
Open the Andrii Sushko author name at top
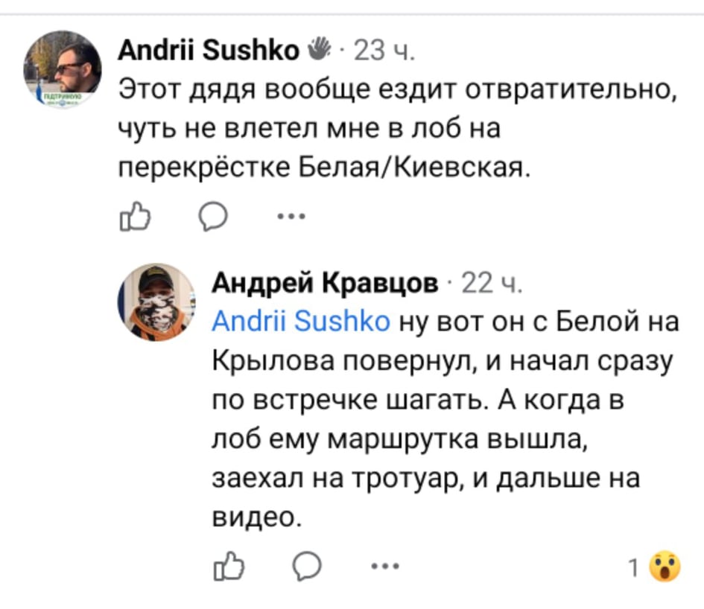[x=209, y=51]
